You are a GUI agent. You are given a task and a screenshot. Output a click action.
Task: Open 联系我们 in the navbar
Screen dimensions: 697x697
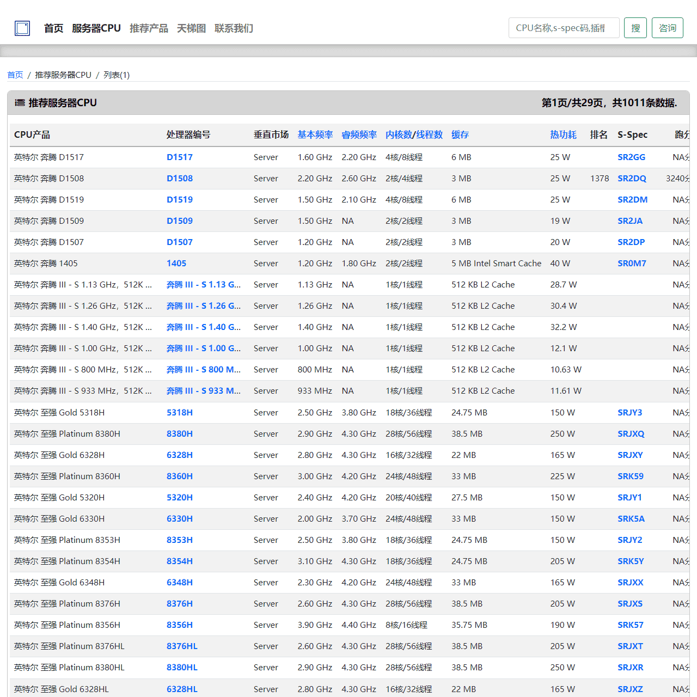[234, 28]
